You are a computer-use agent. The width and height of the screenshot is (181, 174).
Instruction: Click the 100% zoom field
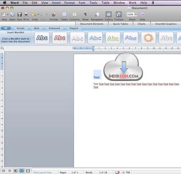(x=130, y=14)
